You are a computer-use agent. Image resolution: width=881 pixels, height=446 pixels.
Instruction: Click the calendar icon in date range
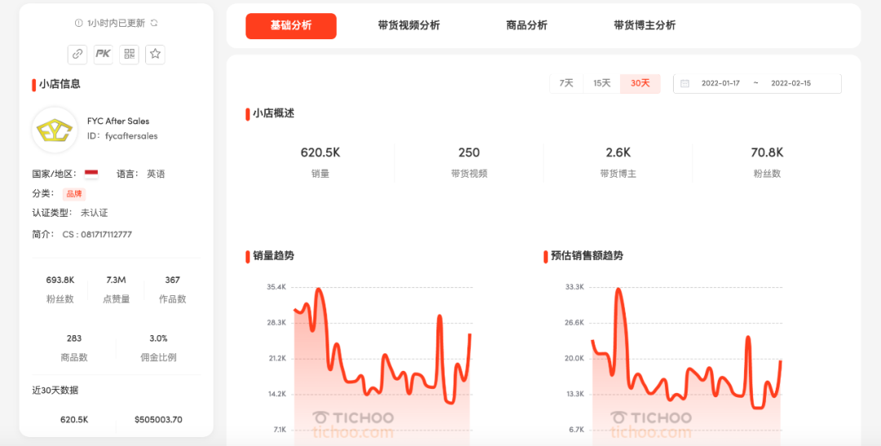[x=684, y=83]
